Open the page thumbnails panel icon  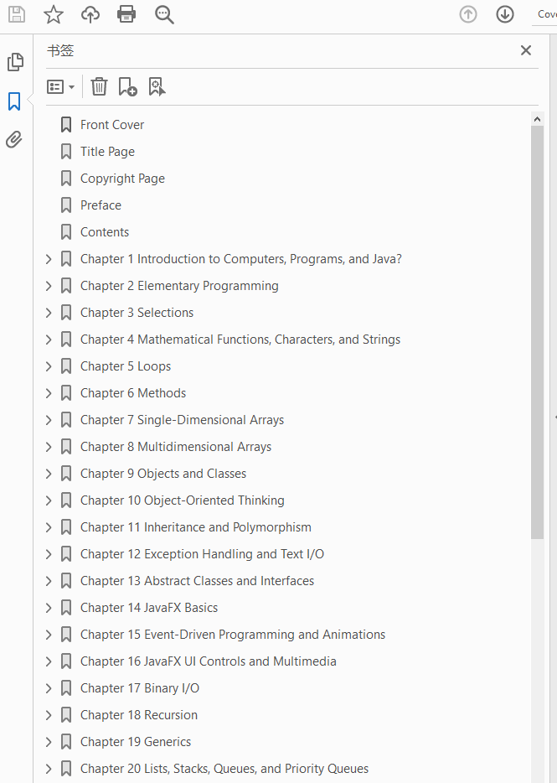[x=15, y=62]
